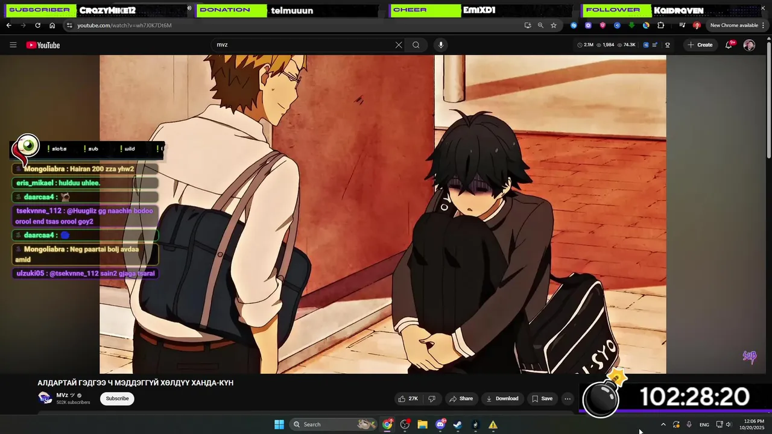Image resolution: width=772 pixels, height=434 pixels.
Task: Click the !slots command in chat overlay
Action: [57, 148]
